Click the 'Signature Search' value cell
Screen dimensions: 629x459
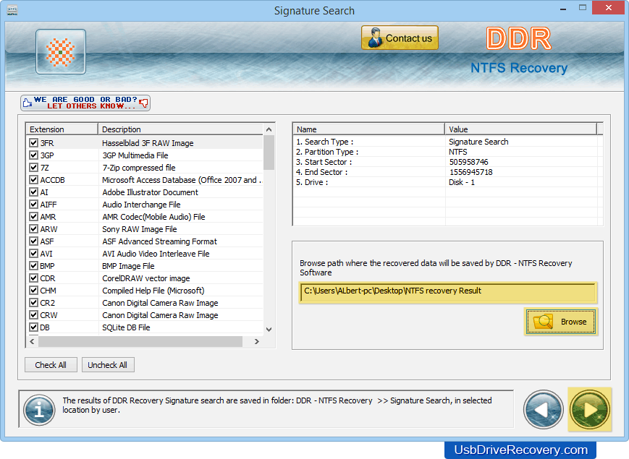point(478,142)
